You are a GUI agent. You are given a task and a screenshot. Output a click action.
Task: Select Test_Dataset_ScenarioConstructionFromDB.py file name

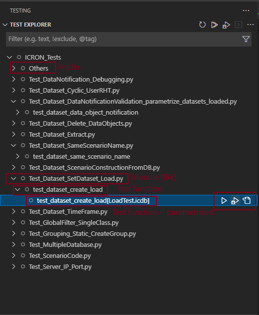(x=94, y=168)
